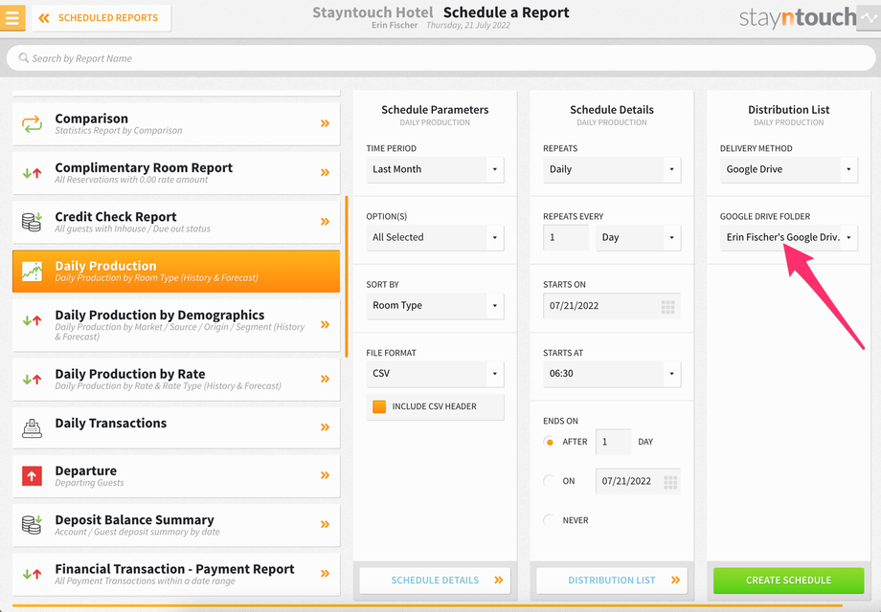Click the Financial Transaction Payment Report arrows icon
The height and width of the screenshot is (612, 881).
click(32, 574)
